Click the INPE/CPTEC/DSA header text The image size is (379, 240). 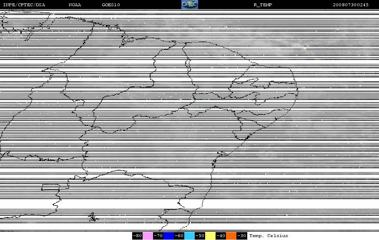24,5
